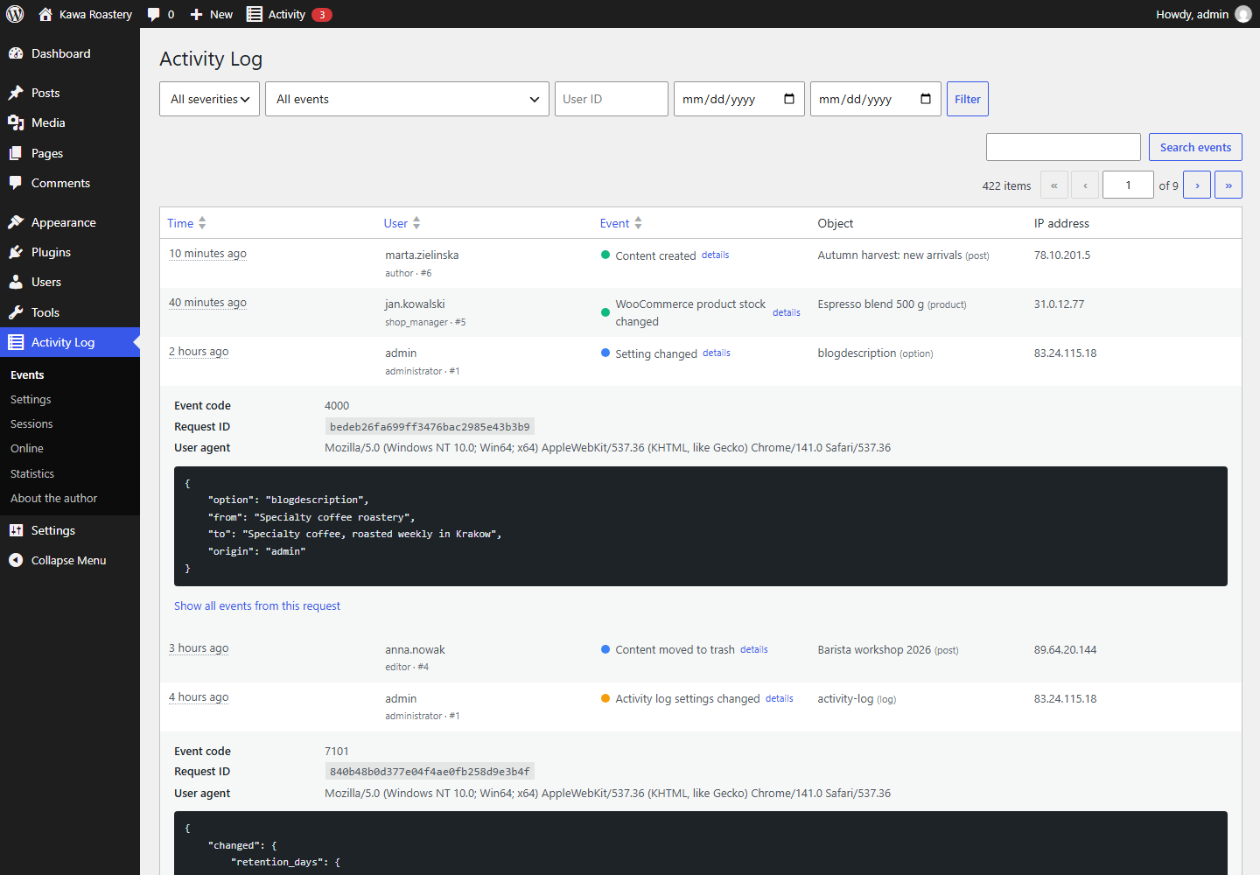
Task: Sort the table by Event column
Action: (x=621, y=223)
